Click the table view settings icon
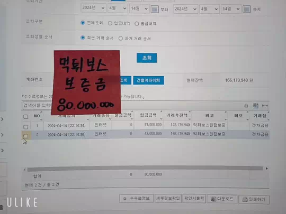 pos(255,105)
